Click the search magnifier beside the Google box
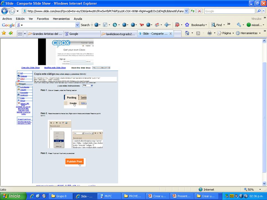 pos(259,11)
